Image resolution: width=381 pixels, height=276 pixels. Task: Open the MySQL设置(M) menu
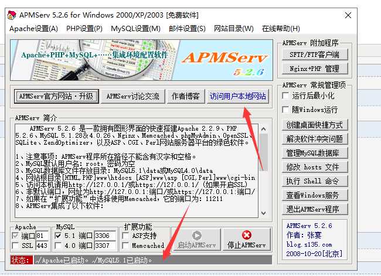pyautogui.click(x=135, y=29)
